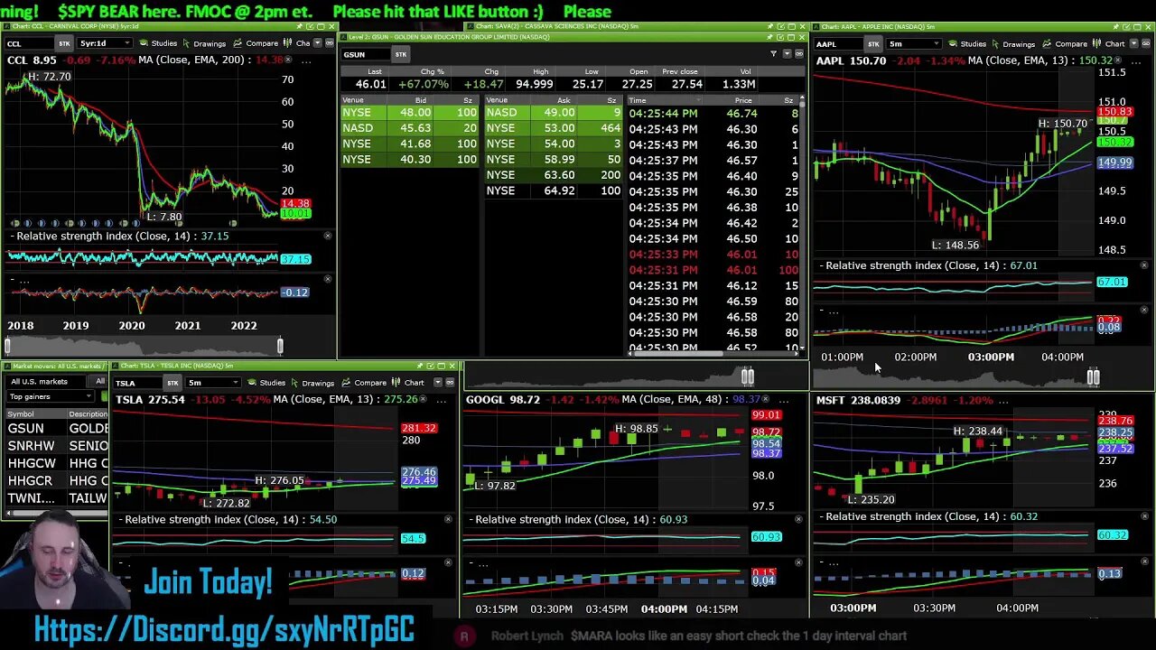
Task: Remove the MA EMA 200 study on CCL chart
Action: pyautogui.click(x=288, y=60)
